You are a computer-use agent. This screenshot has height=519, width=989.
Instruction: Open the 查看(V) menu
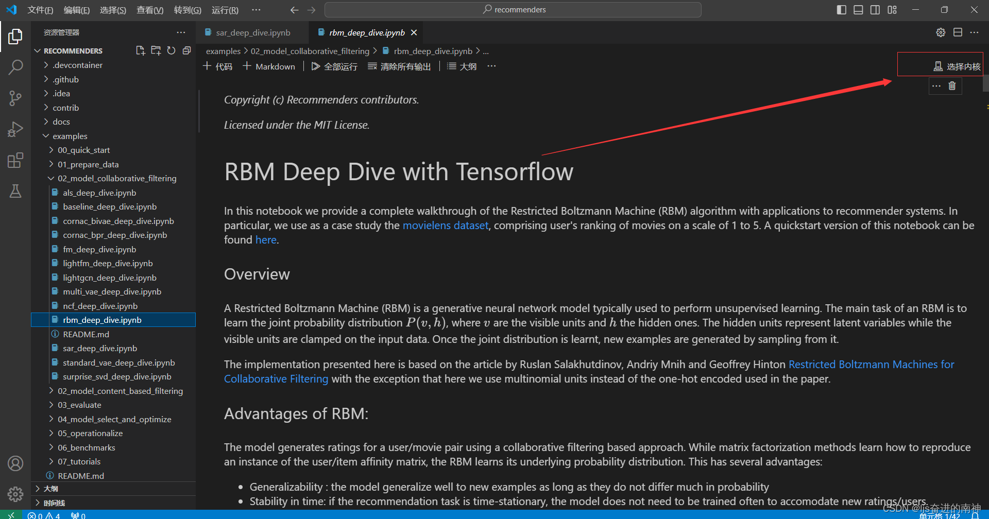150,10
